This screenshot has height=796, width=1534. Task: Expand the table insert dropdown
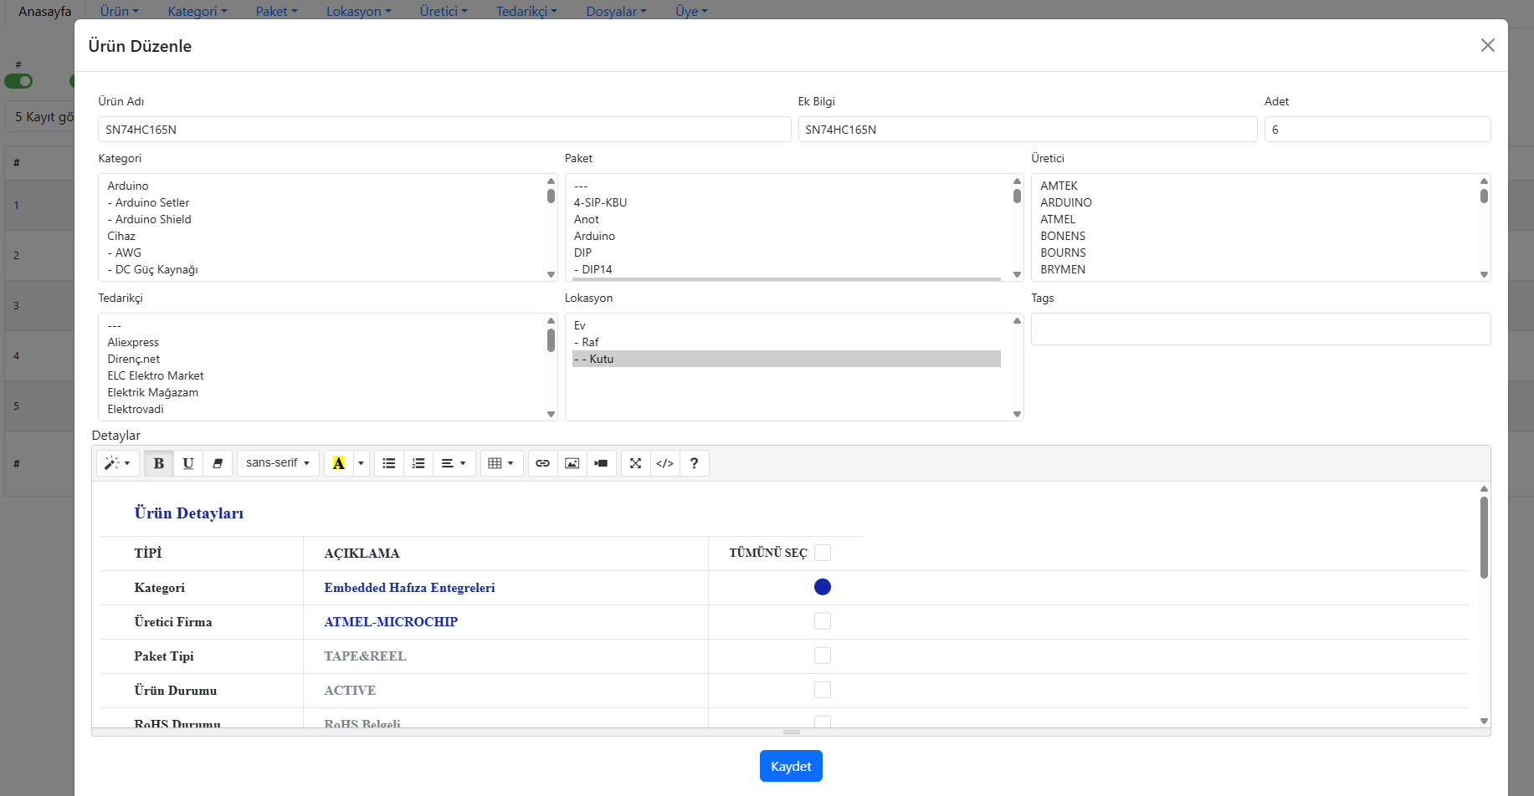pyautogui.click(x=500, y=463)
